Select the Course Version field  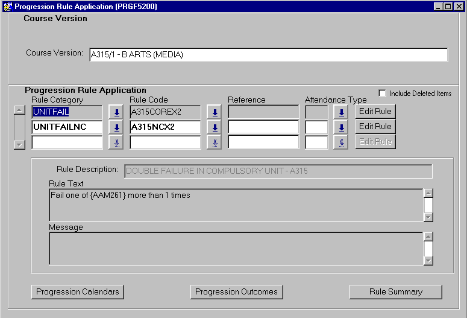pyautogui.click(x=268, y=55)
